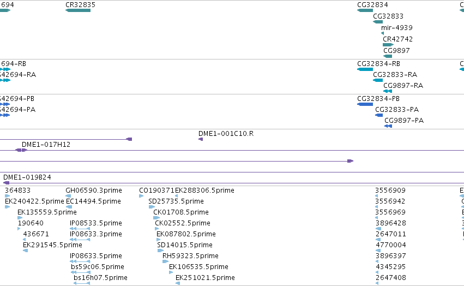Viewport: 464px width, 286px height.
Task: Click feature 3556909
Action: (x=390, y=190)
